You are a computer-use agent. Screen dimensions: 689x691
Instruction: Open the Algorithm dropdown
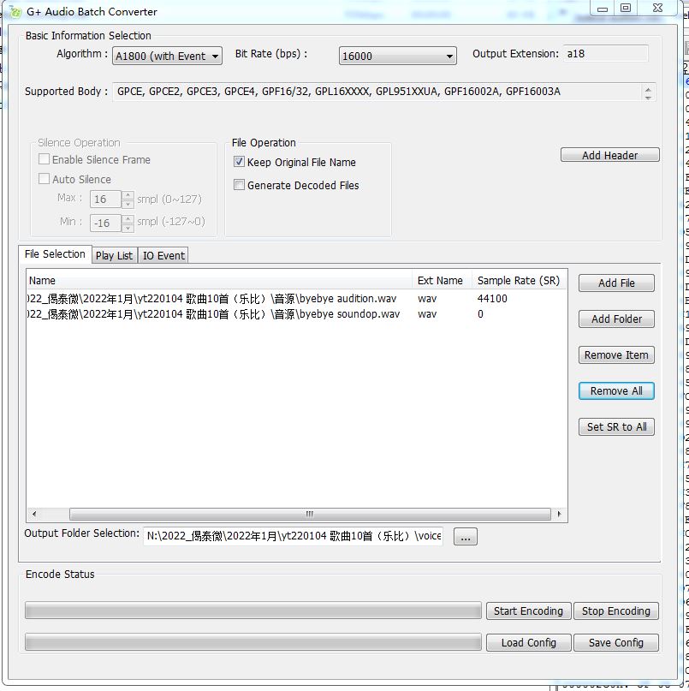167,57
